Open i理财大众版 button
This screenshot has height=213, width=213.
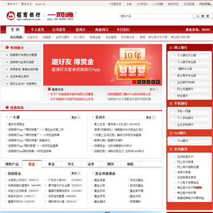coord(189,69)
